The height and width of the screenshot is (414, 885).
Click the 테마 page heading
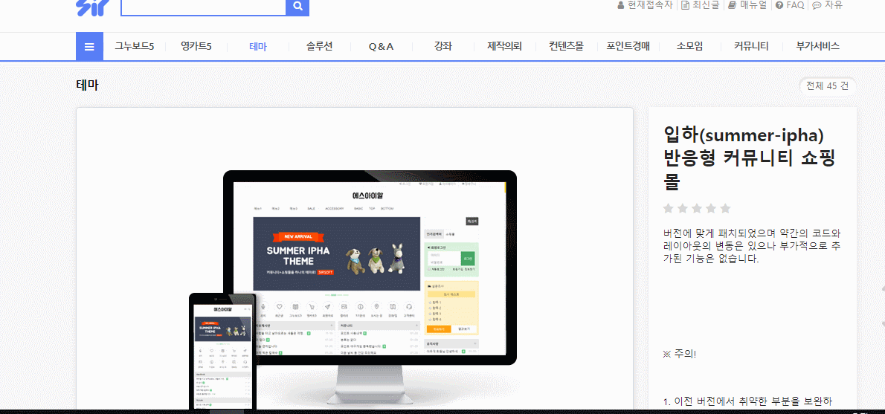pyautogui.click(x=88, y=85)
